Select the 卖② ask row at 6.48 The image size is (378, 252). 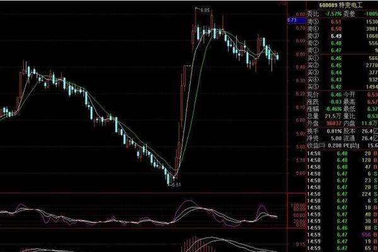342,43
